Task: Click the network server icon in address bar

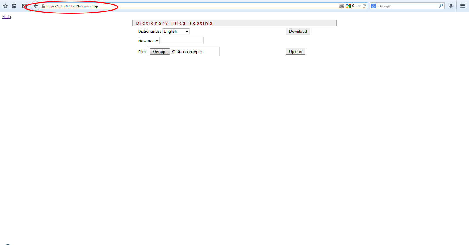Action: point(341,6)
